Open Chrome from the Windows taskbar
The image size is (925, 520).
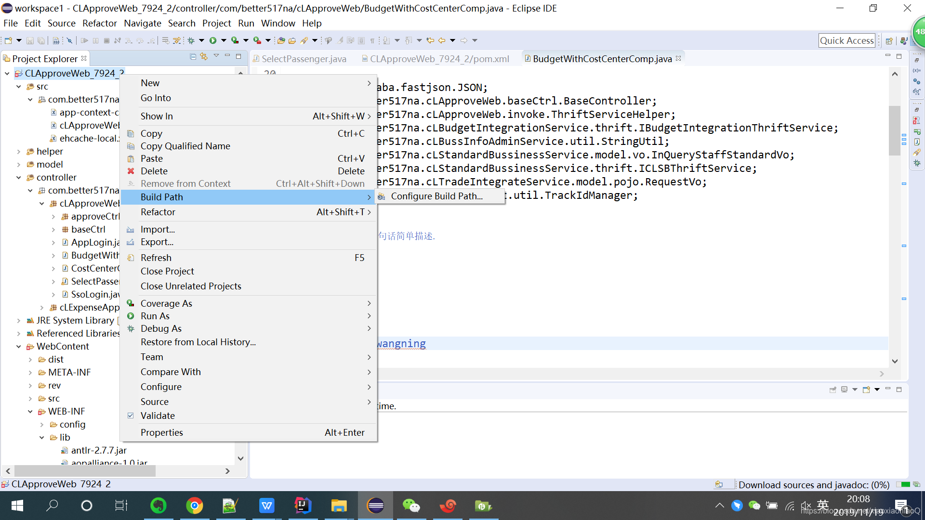pos(195,506)
